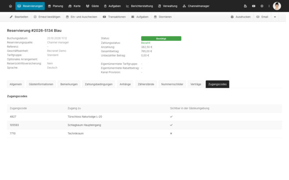This screenshot has height=180, width=289.
Task: Switch to the Bemerkungen tab
Action: click(x=69, y=84)
